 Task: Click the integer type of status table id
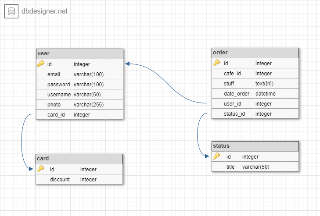coord(250,157)
